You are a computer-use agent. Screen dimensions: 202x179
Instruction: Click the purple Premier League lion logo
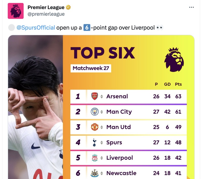[x=174, y=59]
